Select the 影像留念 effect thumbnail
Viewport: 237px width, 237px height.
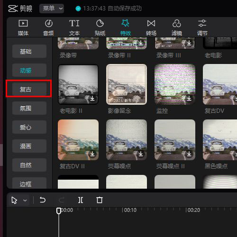[127, 84]
